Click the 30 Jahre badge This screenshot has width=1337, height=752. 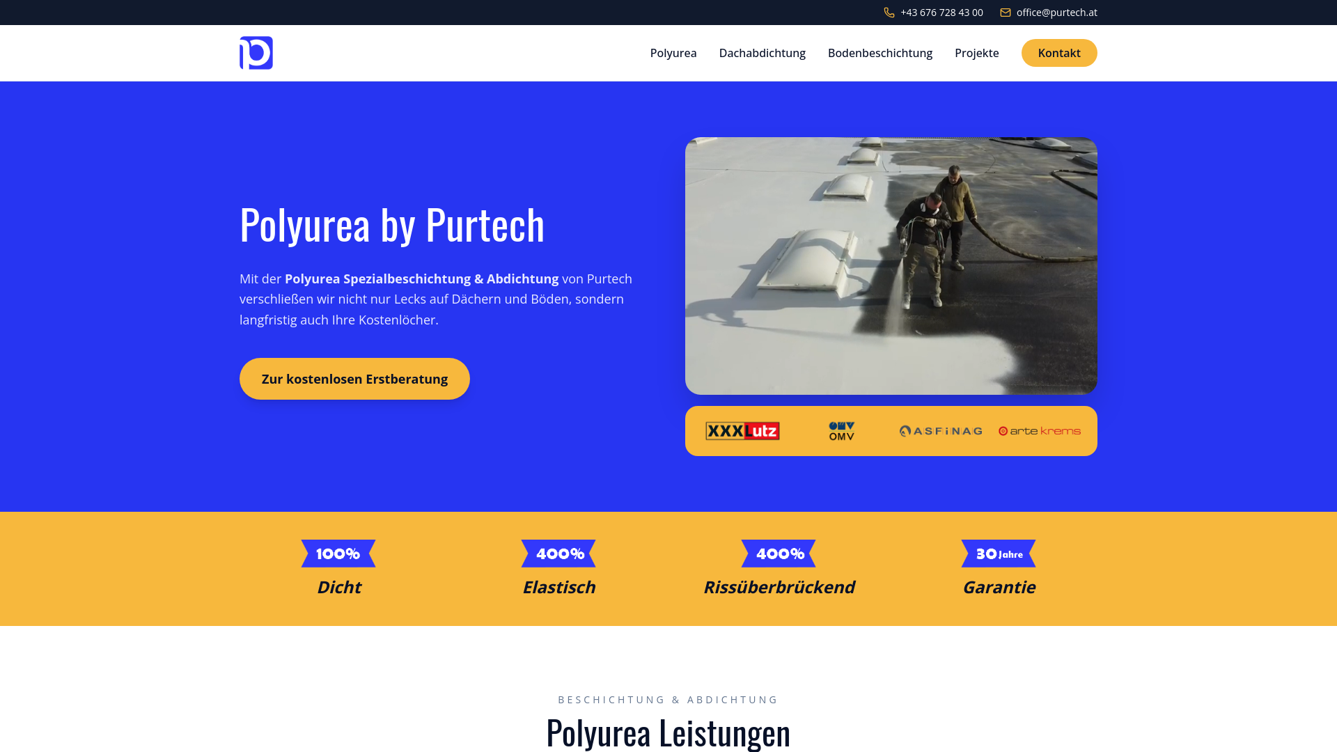999,554
